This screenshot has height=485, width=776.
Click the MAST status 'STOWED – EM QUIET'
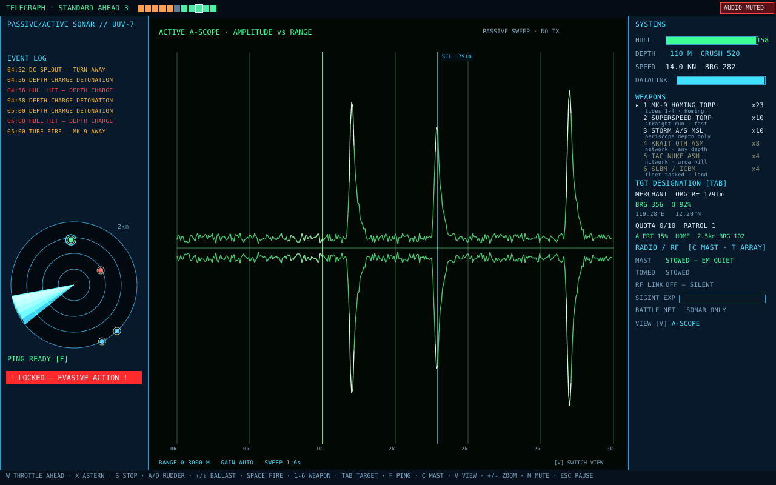tap(700, 261)
